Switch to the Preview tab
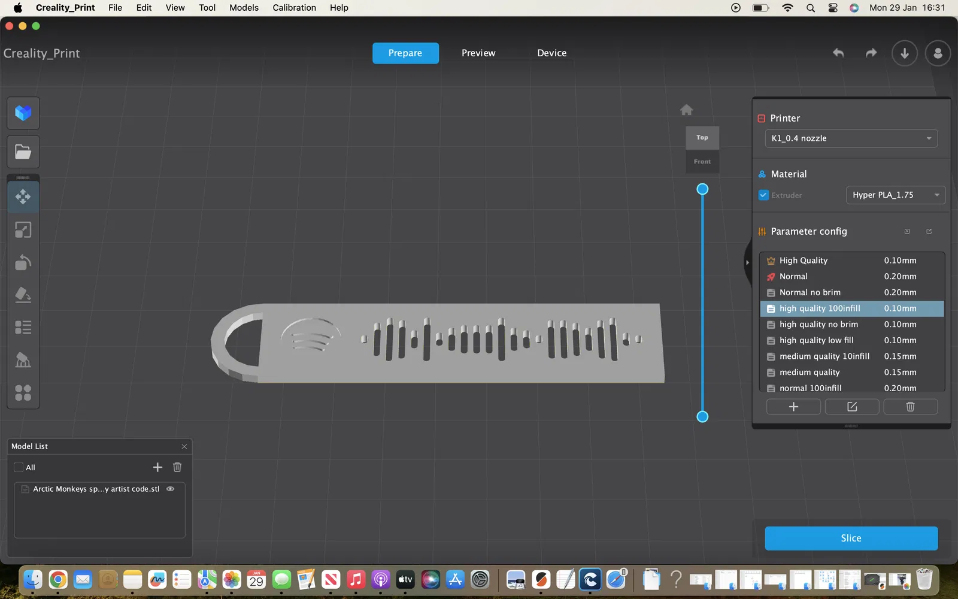The height and width of the screenshot is (599, 958). [478, 53]
